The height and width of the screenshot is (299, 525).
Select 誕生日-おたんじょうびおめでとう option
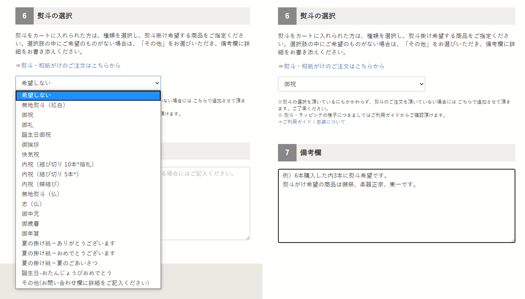tap(67, 273)
